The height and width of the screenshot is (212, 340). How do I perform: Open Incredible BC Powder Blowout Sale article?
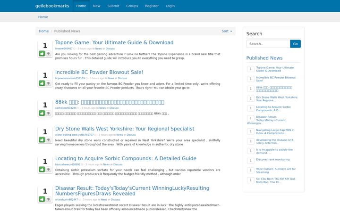(x=99, y=72)
